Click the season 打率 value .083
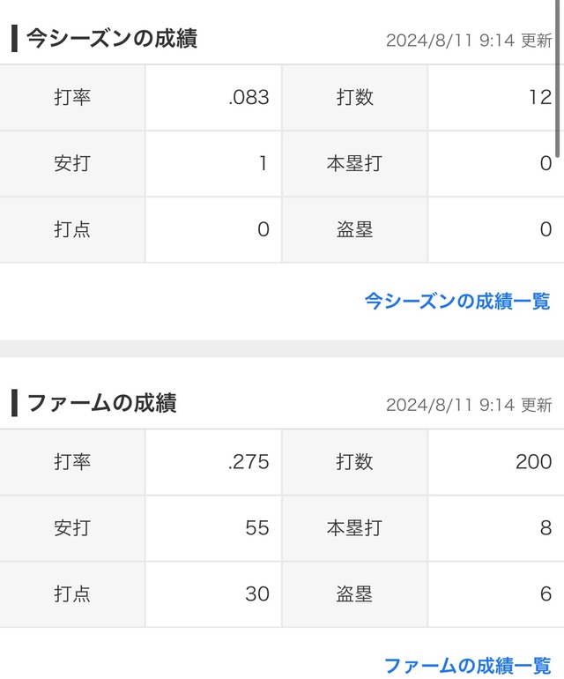Viewport: 564px width, 679px height. click(x=249, y=97)
